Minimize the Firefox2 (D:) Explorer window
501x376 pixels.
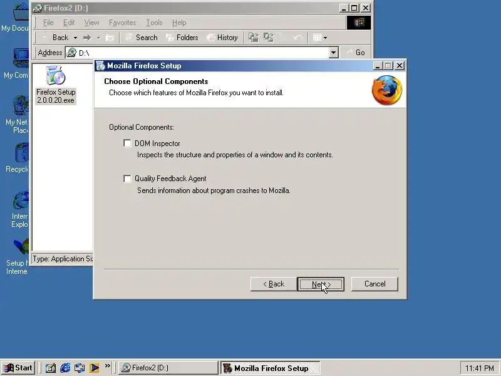344,8
